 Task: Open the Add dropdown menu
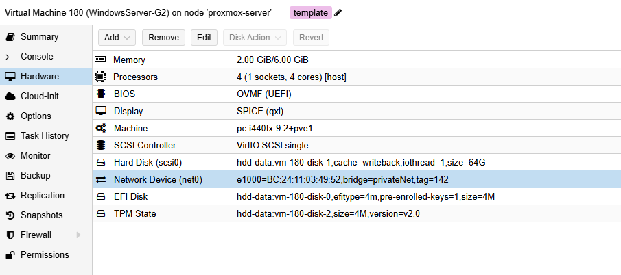[x=117, y=38]
